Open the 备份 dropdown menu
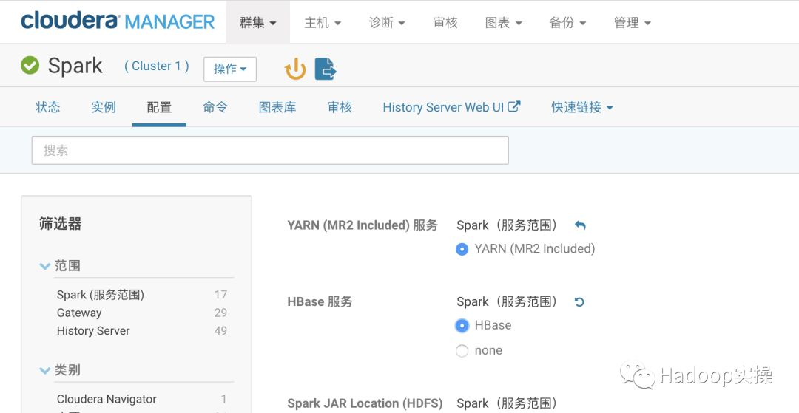Image resolution: width=799 pixels, height=413 pixels. point(567,22)
